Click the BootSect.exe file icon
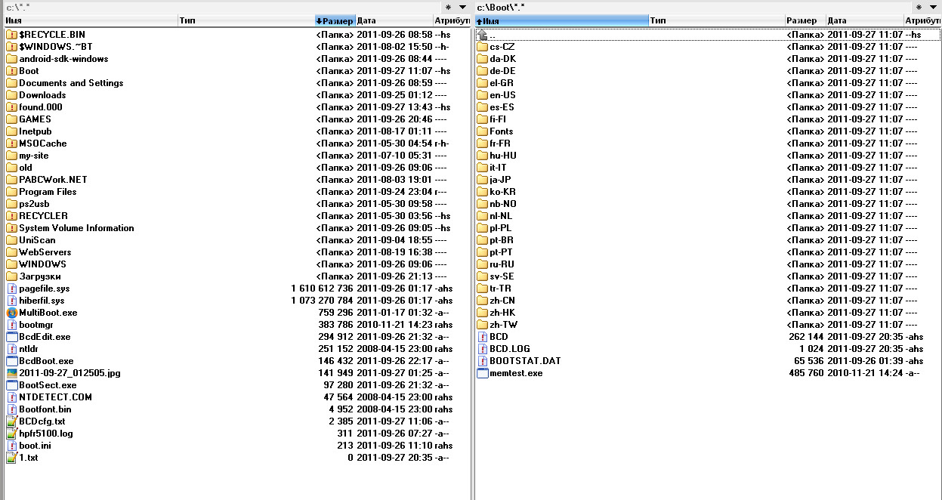The height and width of the screenshot is (500, 942). click(11, 385)
